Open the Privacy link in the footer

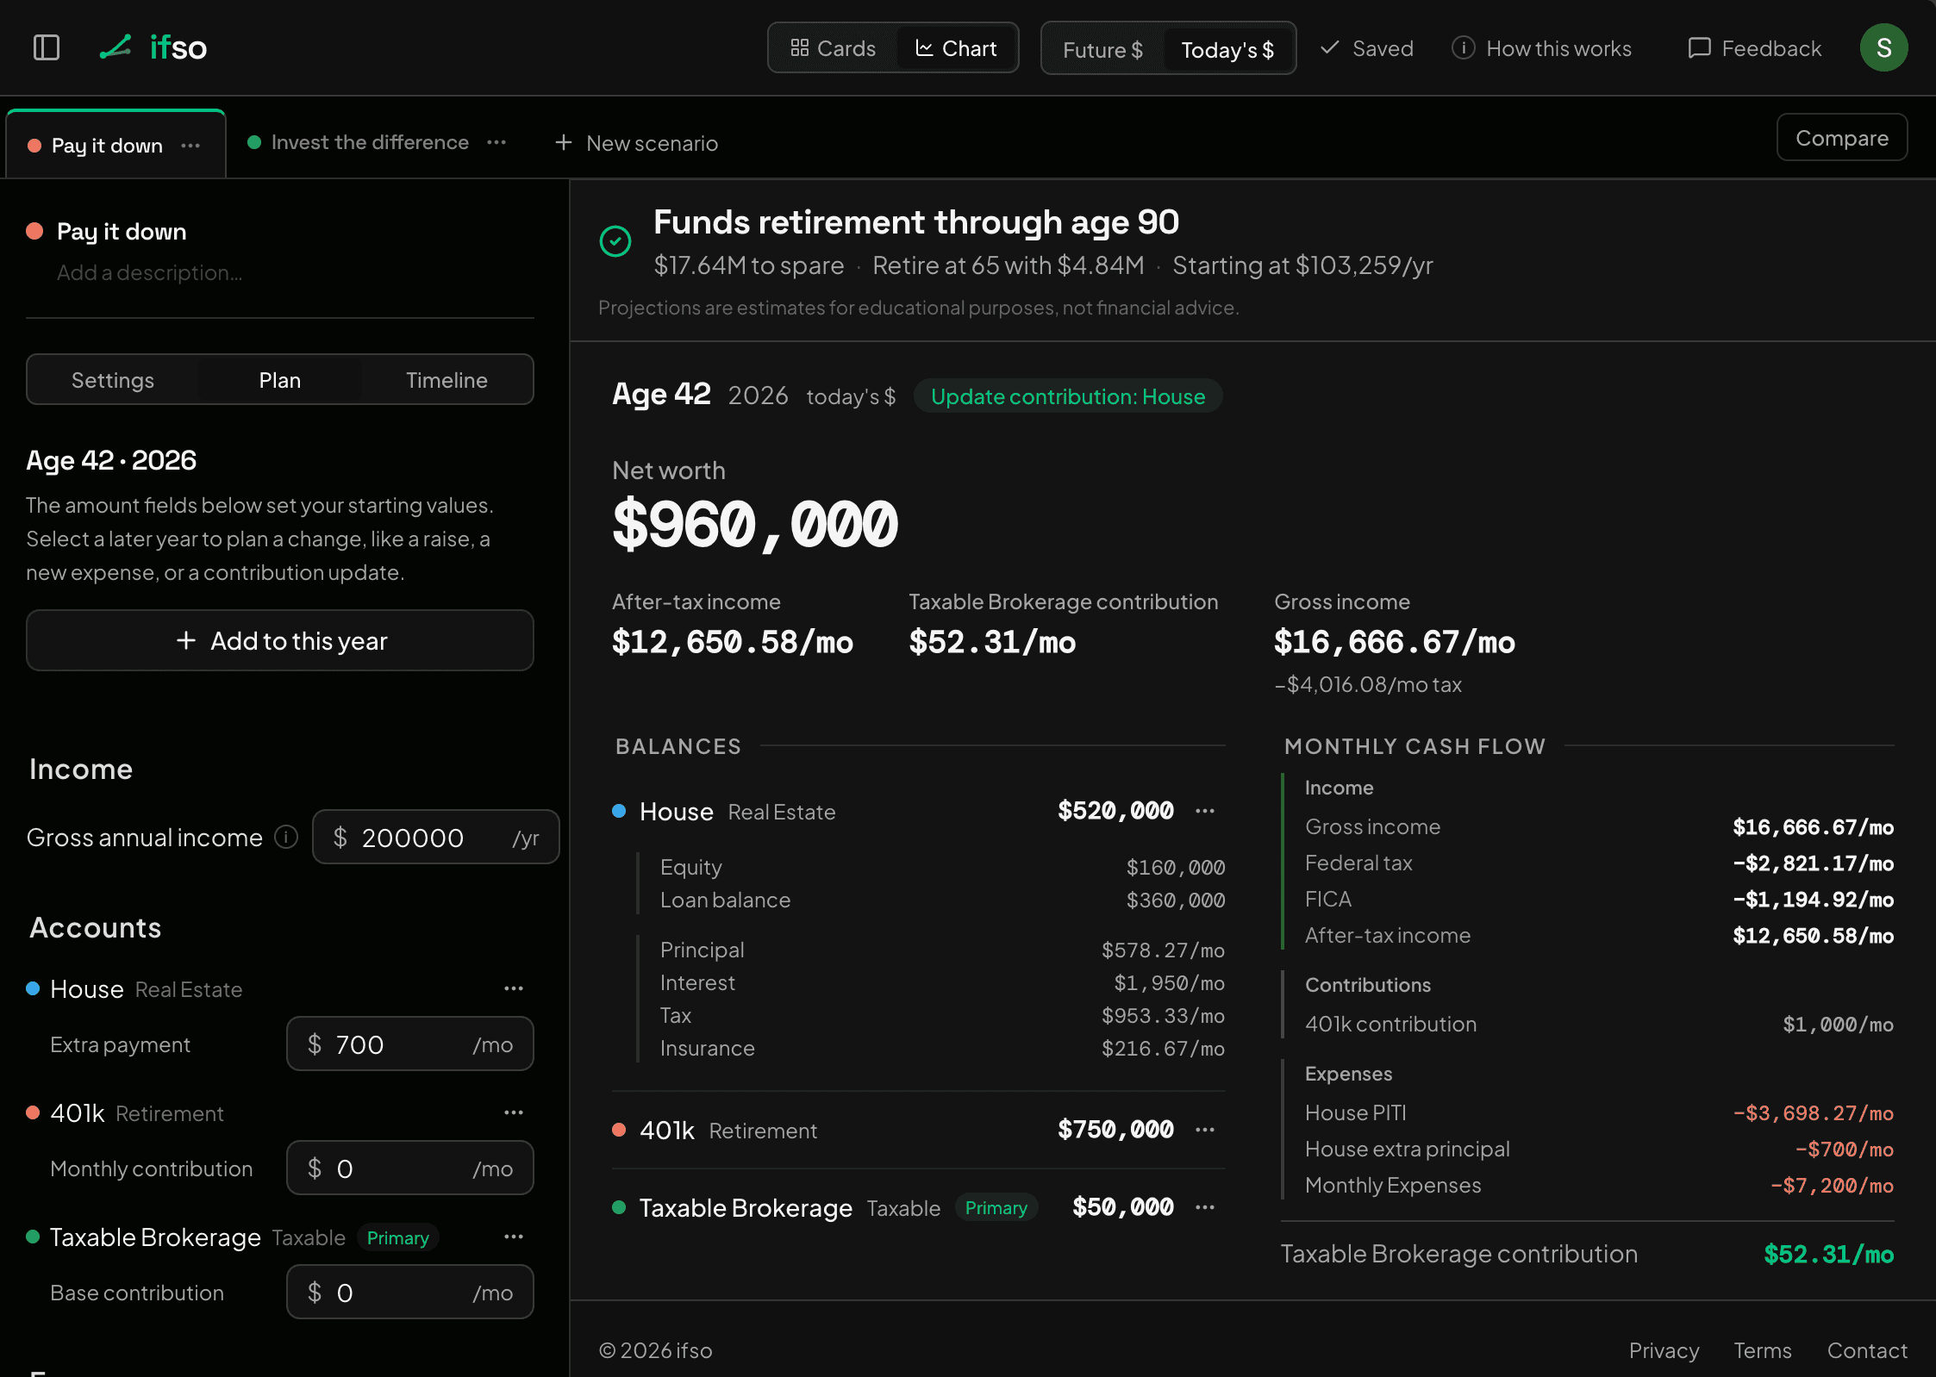point(1664,1350)
